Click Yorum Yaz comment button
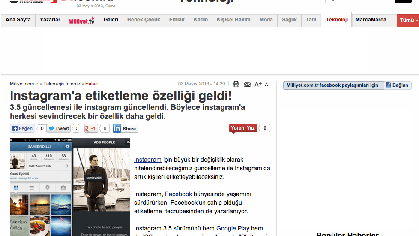This screenshot has height=236, width=419. [x=243, y=128]
